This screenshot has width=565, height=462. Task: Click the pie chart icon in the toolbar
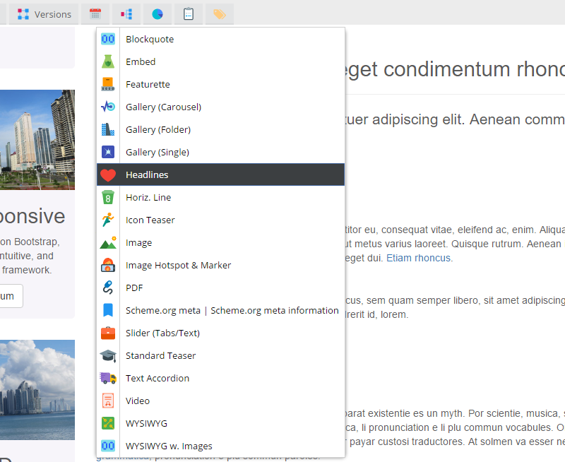tap(157, 14)
